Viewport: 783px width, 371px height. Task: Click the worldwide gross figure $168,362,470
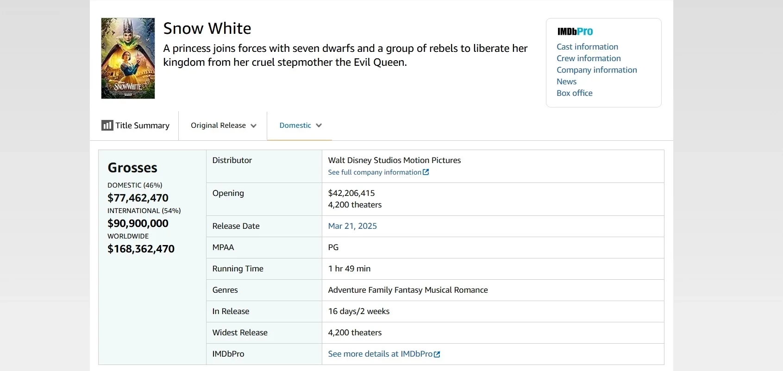(141, 249)
